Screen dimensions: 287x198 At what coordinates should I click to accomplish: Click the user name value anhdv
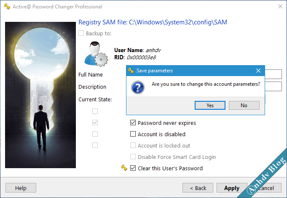pyautogui.click(x=153, y=50)
